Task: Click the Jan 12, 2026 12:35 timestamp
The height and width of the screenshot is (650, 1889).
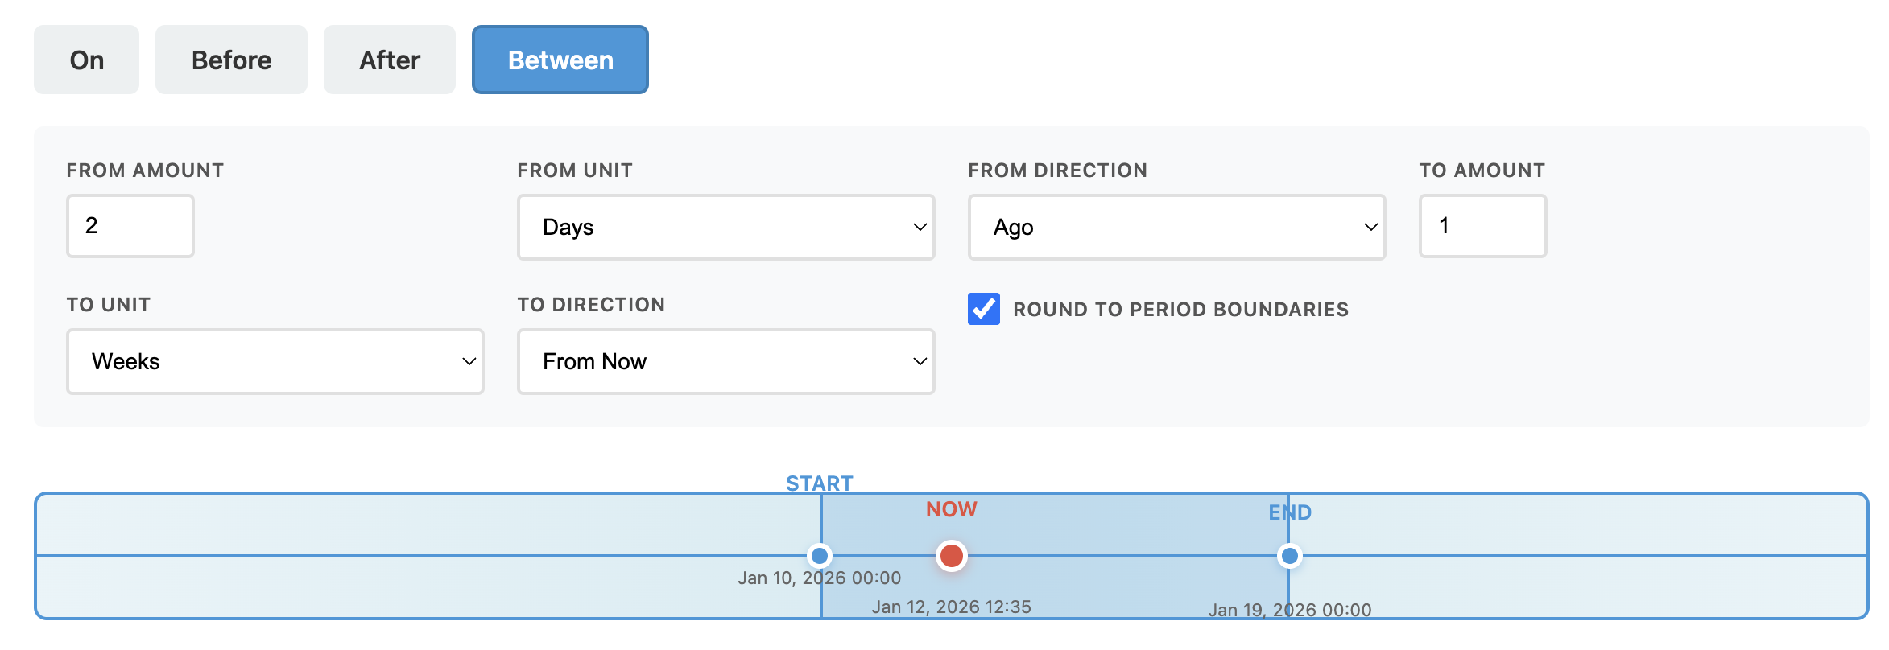Action: pyautogui.click(x=952, y=606)
